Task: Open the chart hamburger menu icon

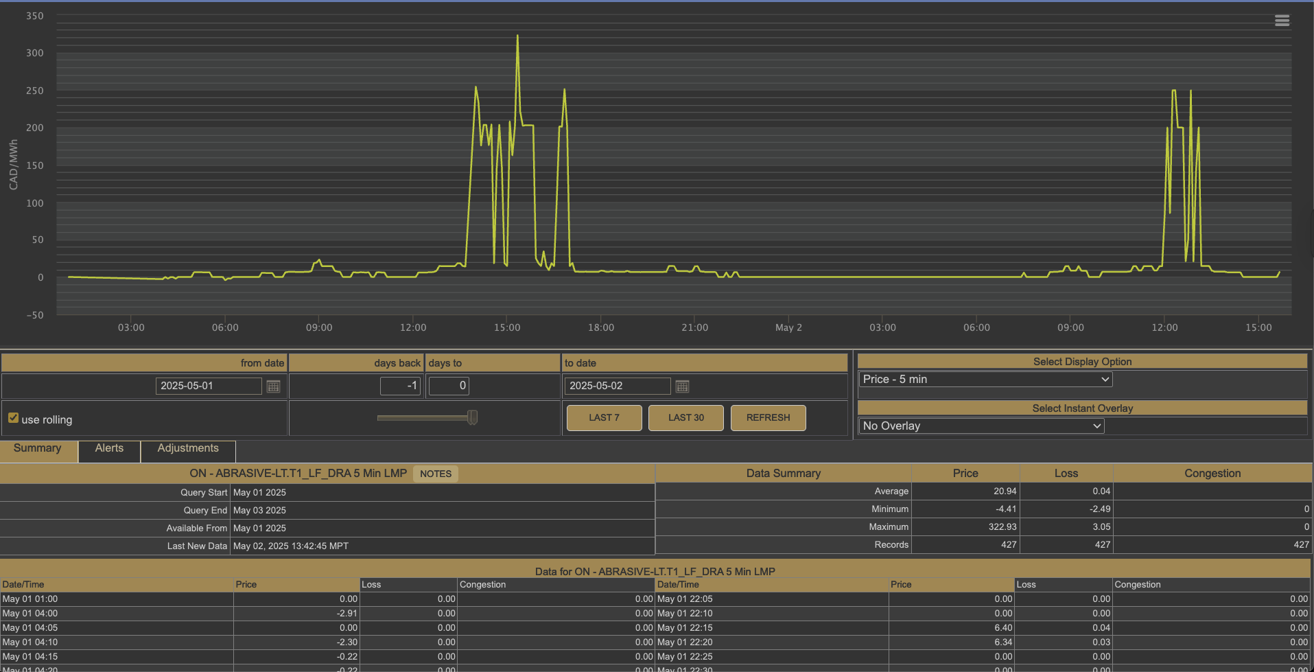Action: [x=1282, y=21]
